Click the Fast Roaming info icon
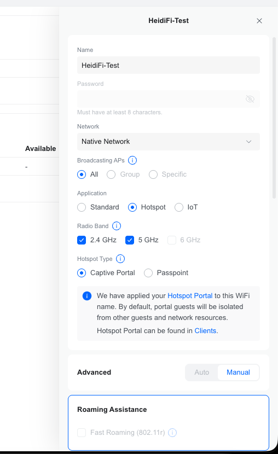 click(x=172, y=433)
